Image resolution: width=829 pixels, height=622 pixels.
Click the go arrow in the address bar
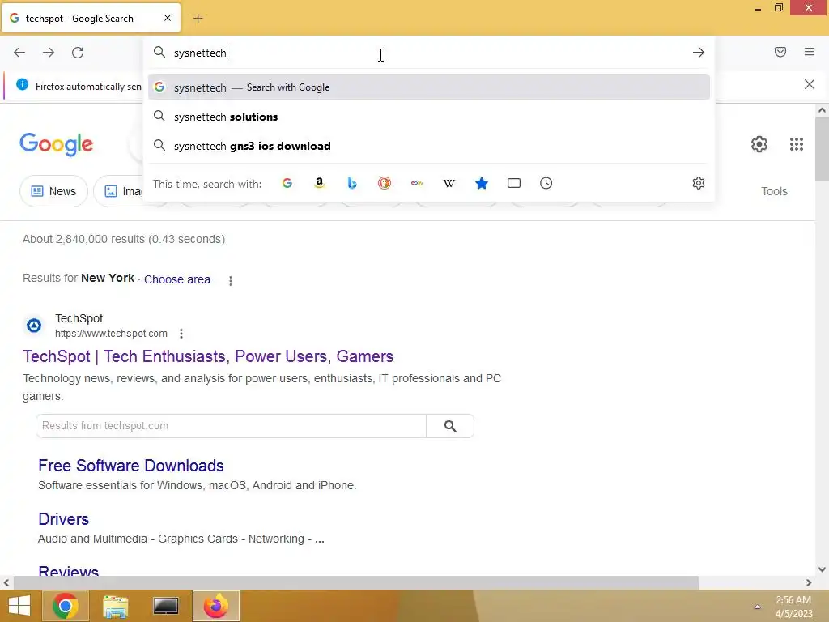[699, 53]
